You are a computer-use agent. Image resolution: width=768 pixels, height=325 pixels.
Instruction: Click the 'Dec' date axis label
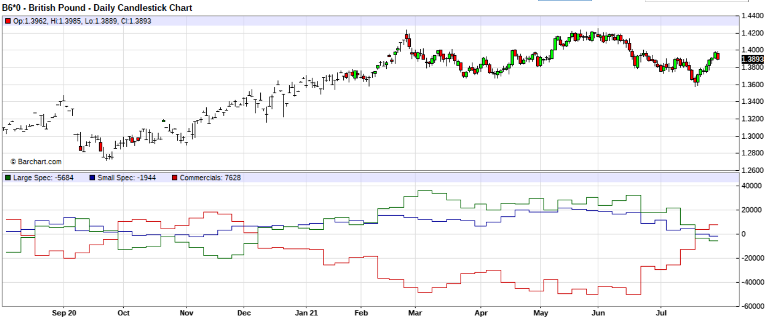[244, 313]
